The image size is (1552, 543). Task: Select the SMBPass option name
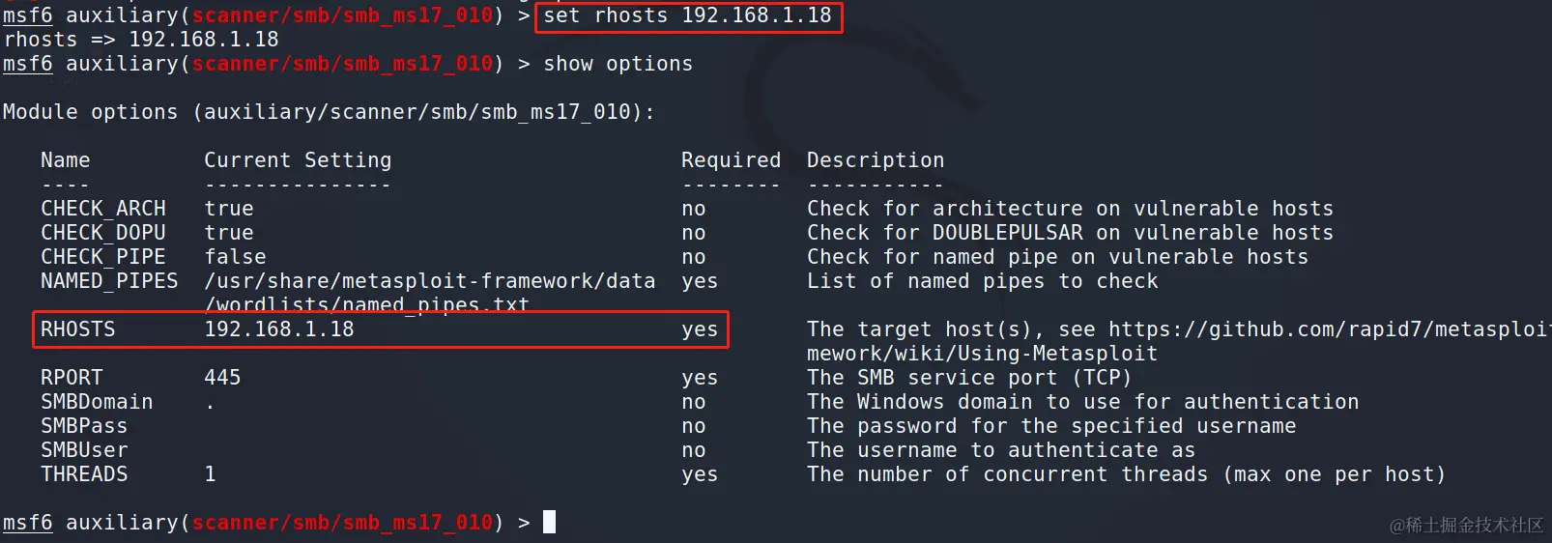84,426
